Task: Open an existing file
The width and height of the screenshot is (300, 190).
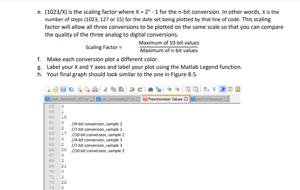Action: click(x=56, y=89)
